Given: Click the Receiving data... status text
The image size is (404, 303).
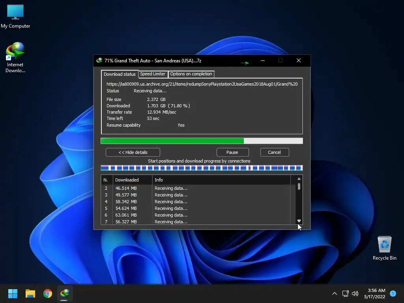Looking at the screenshot, I should pyautogui.click(x=150, y=91).
